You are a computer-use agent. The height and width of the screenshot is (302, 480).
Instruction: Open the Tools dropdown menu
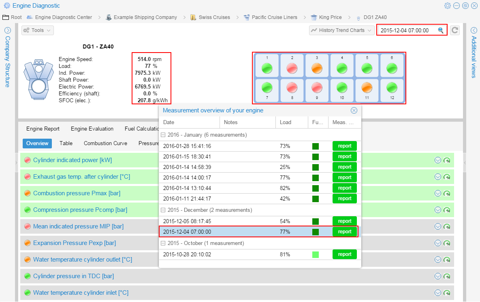pyautogui.click(x=37, y=30)
